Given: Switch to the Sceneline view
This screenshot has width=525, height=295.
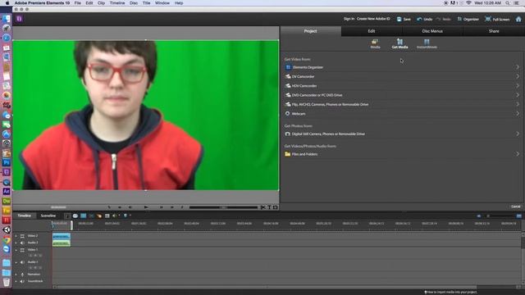Looking at the screenshot, I should point(48,216).
